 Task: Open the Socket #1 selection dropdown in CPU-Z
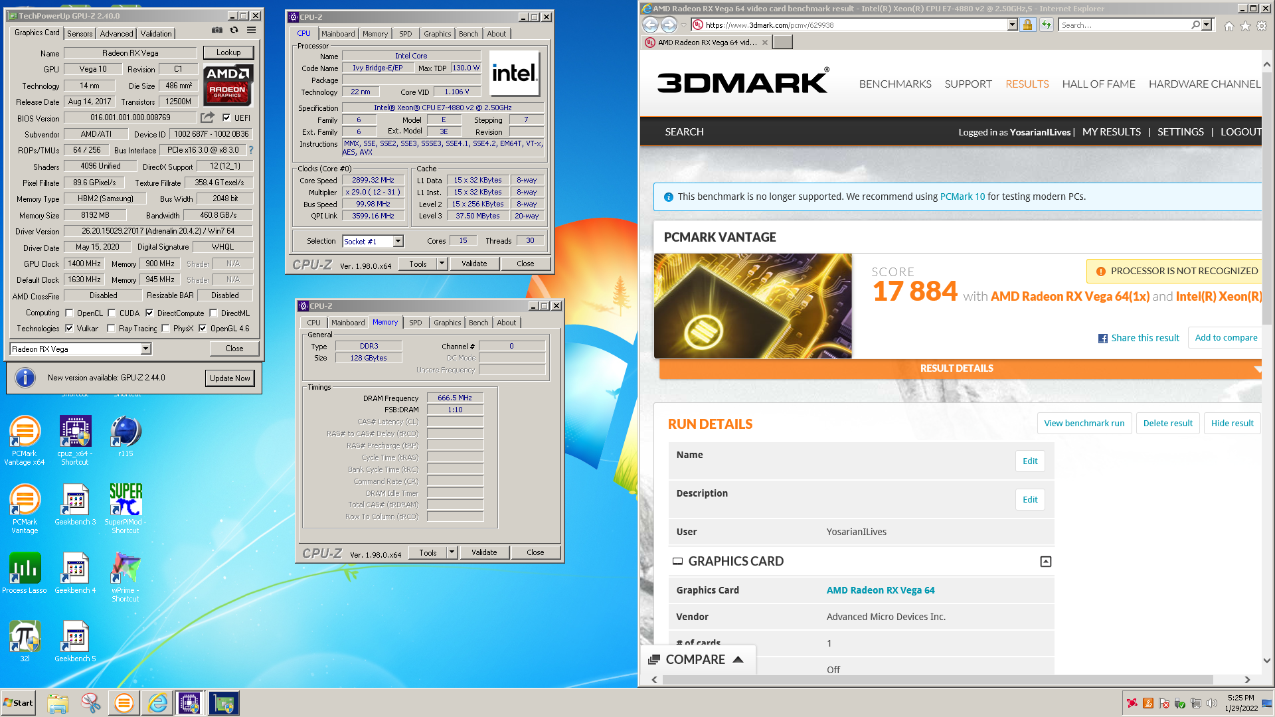point(398,241)
